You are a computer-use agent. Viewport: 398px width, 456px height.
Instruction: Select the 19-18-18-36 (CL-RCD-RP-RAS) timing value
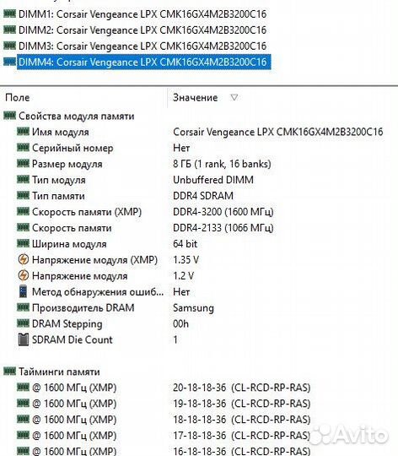(241, 404)
